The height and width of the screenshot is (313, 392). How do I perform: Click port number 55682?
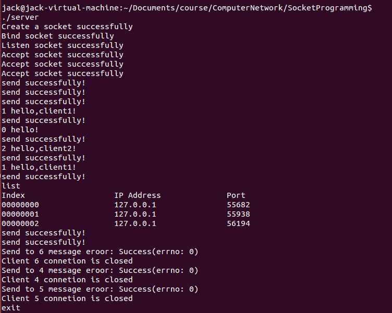click(x=238, y=205)
